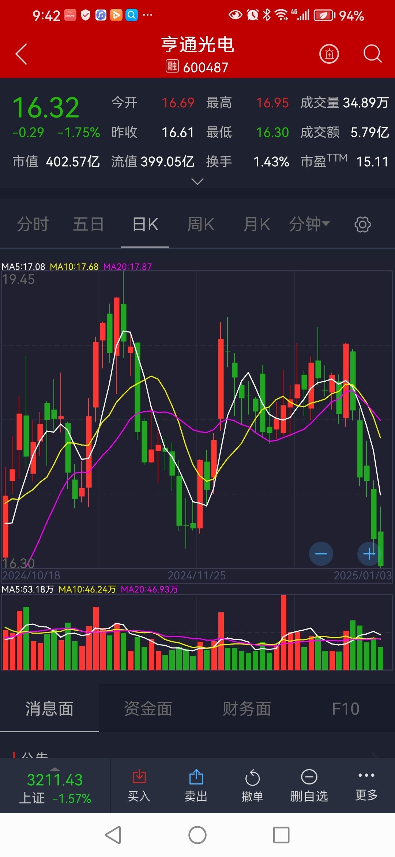Open the 资金面 capital flow tab

148,709
